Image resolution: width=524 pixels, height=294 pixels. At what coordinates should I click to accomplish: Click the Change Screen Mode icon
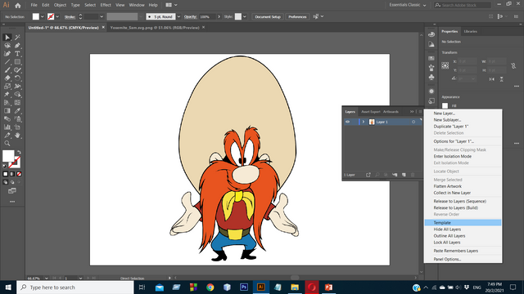(x=12, y=191)
